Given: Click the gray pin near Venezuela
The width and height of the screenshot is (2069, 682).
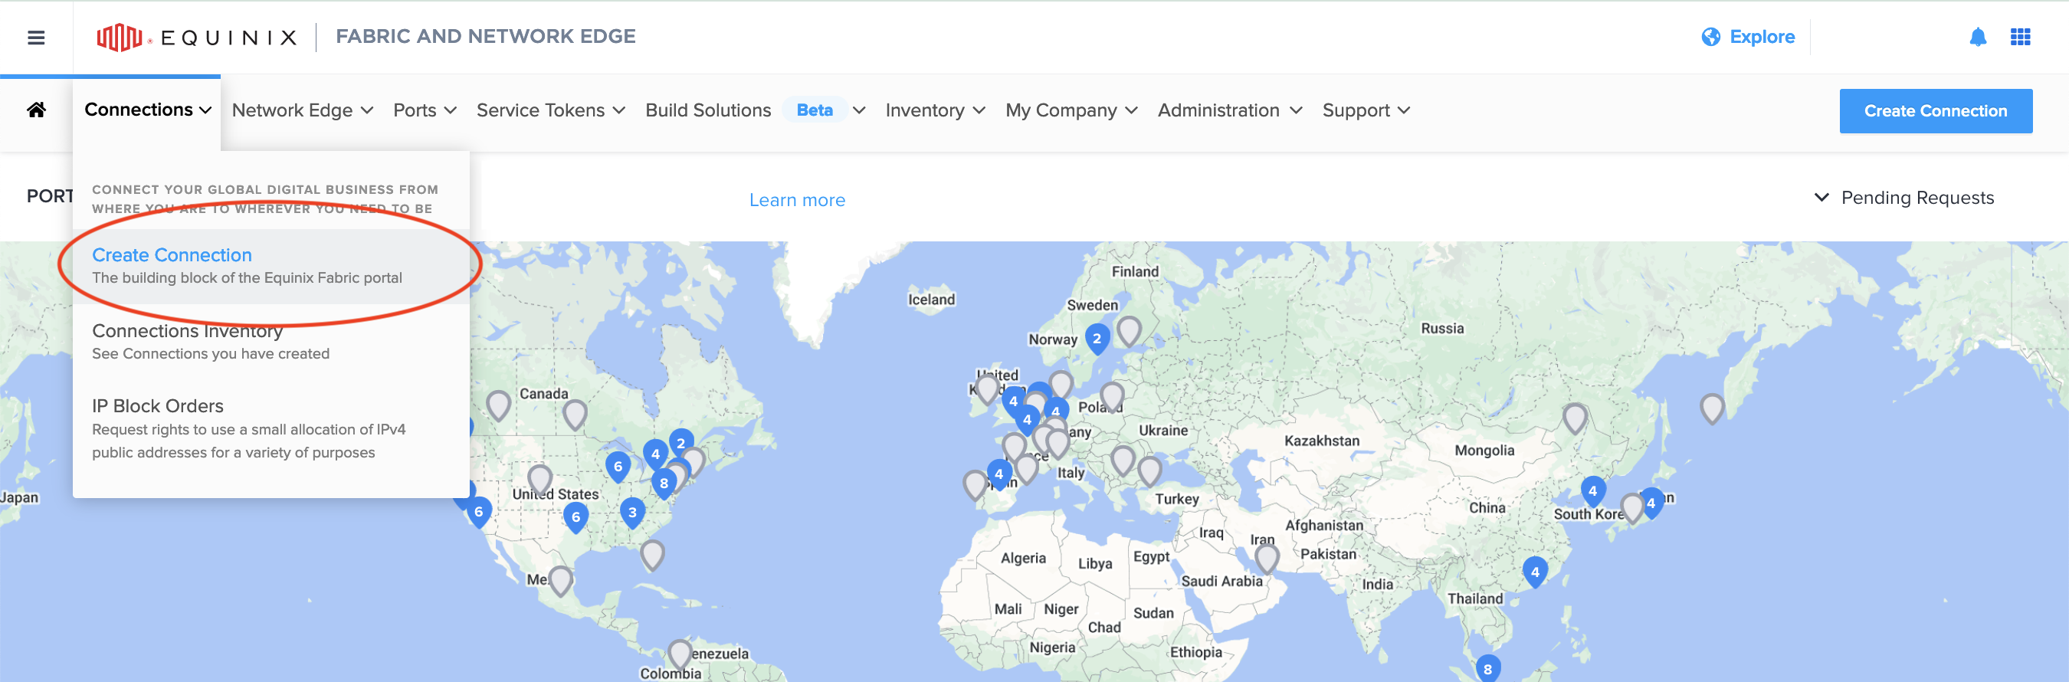Looking at the screenshot, I should 680,654.
